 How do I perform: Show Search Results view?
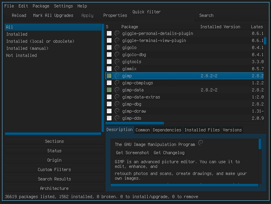[x=55, y=179]
